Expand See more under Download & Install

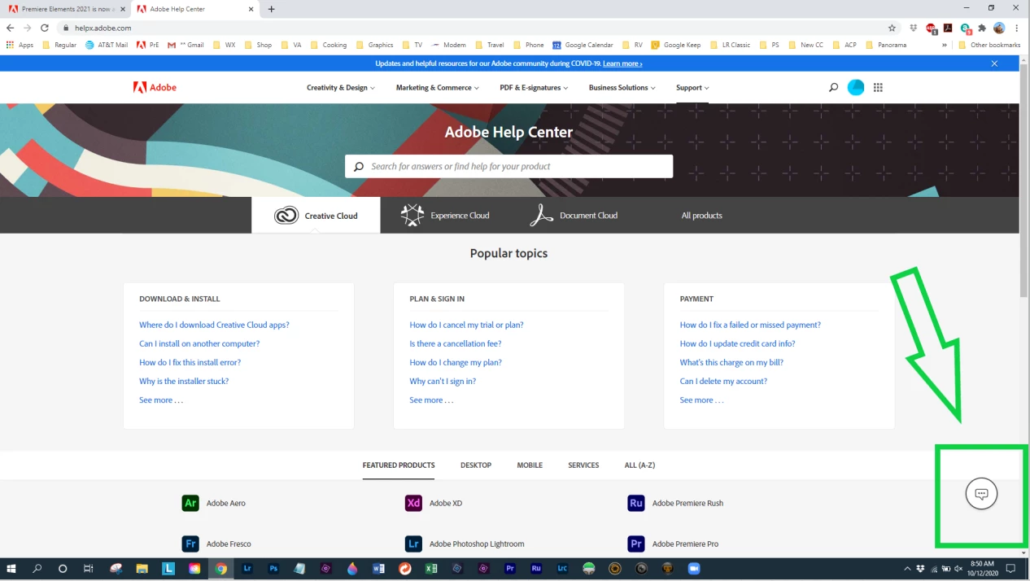[161, 400]
